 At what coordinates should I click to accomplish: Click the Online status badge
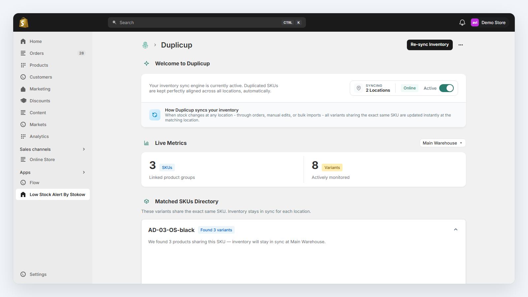[410, 88]
